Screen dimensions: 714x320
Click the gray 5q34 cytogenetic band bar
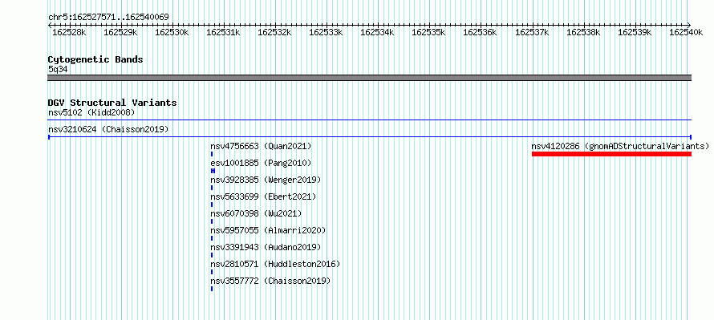(x=369, y=78)
